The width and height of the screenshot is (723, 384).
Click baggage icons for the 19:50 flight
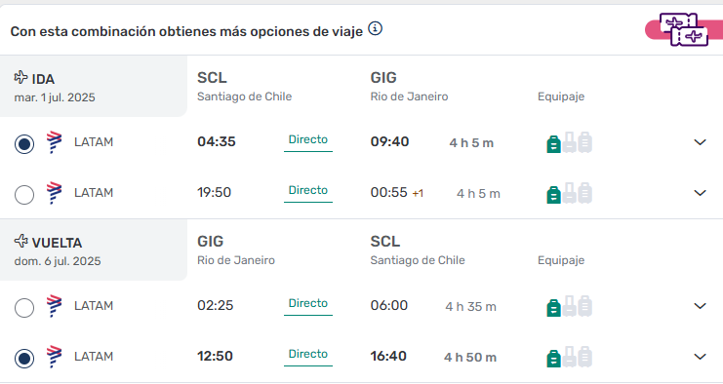pyautogui.click(x=569, y=193)
